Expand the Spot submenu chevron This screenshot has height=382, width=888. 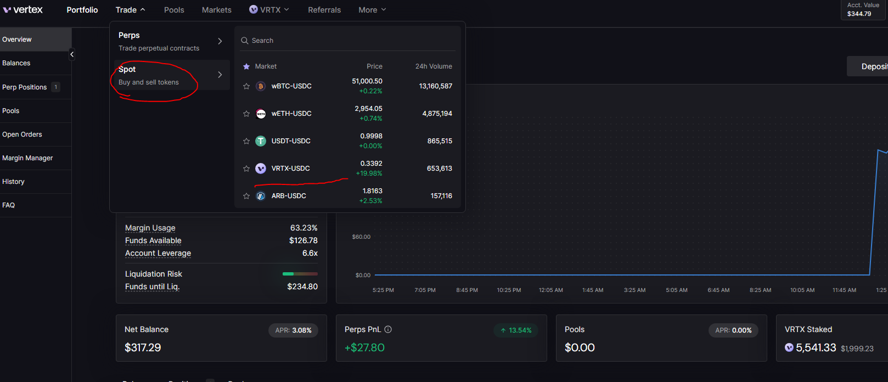(220, 75)
